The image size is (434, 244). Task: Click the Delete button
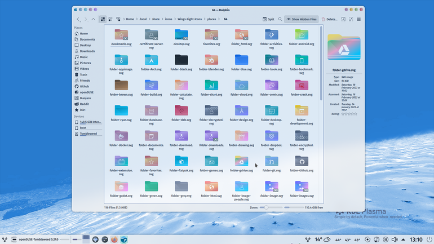329,19
